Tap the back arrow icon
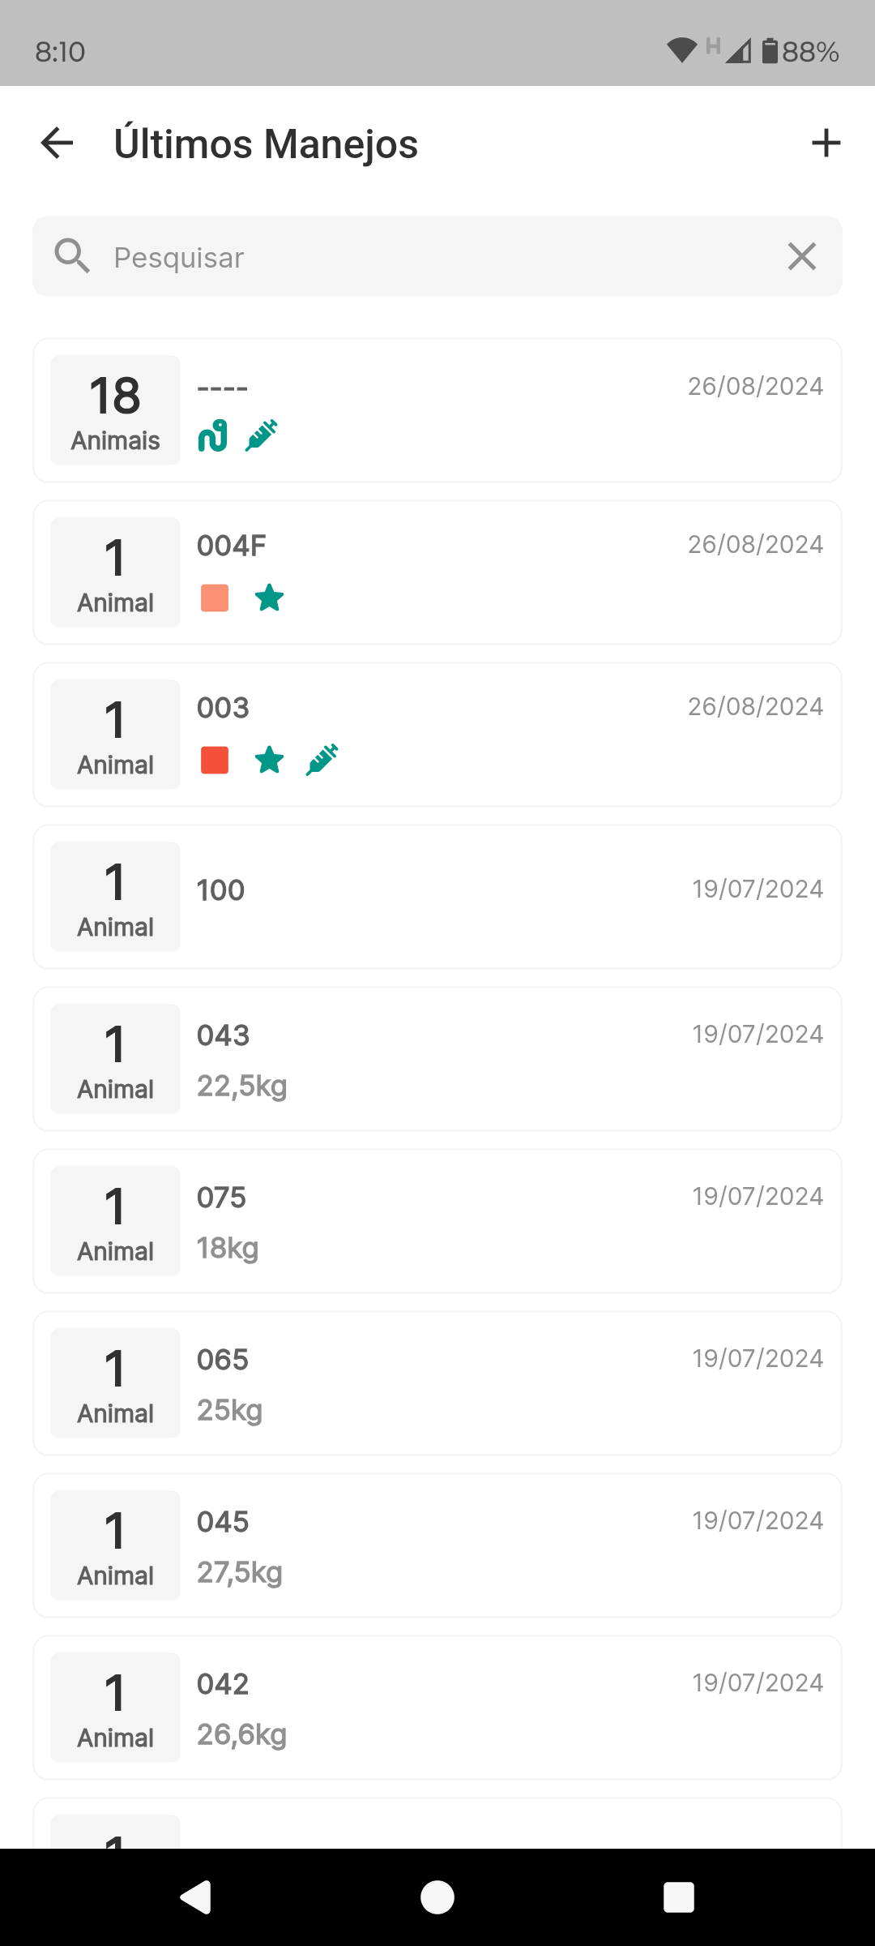This screenshot has height=1946, width=875. point(58,144)
